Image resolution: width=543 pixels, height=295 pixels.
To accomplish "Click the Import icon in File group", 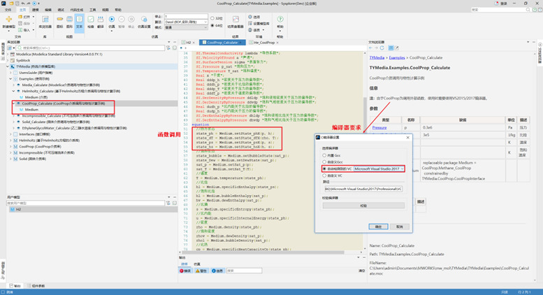I will tap(20, 30).
